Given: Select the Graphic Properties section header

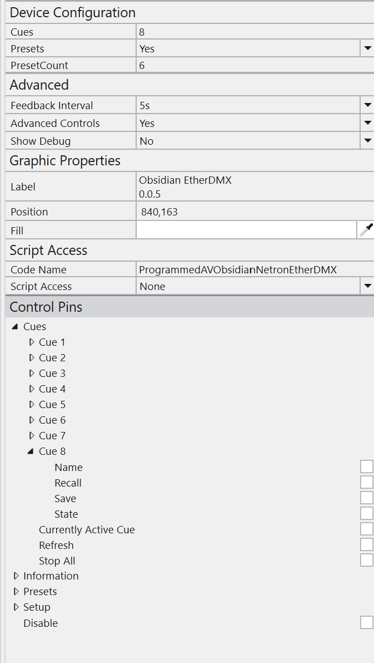Looking at the screenshot, I should click(190, 161).
